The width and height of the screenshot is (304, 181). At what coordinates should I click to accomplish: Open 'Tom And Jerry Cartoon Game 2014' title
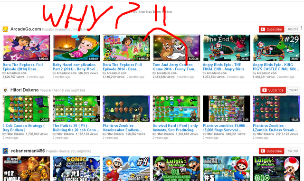175,67
